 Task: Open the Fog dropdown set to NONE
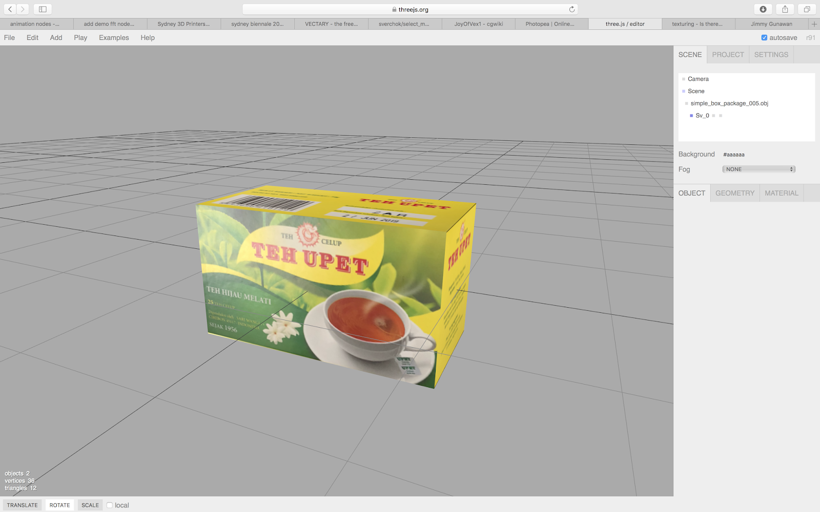pyautogui.click(x=758, y=169)
